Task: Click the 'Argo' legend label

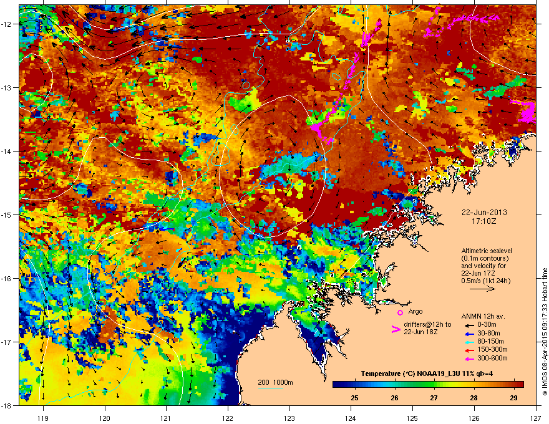Action: (415, 311)
